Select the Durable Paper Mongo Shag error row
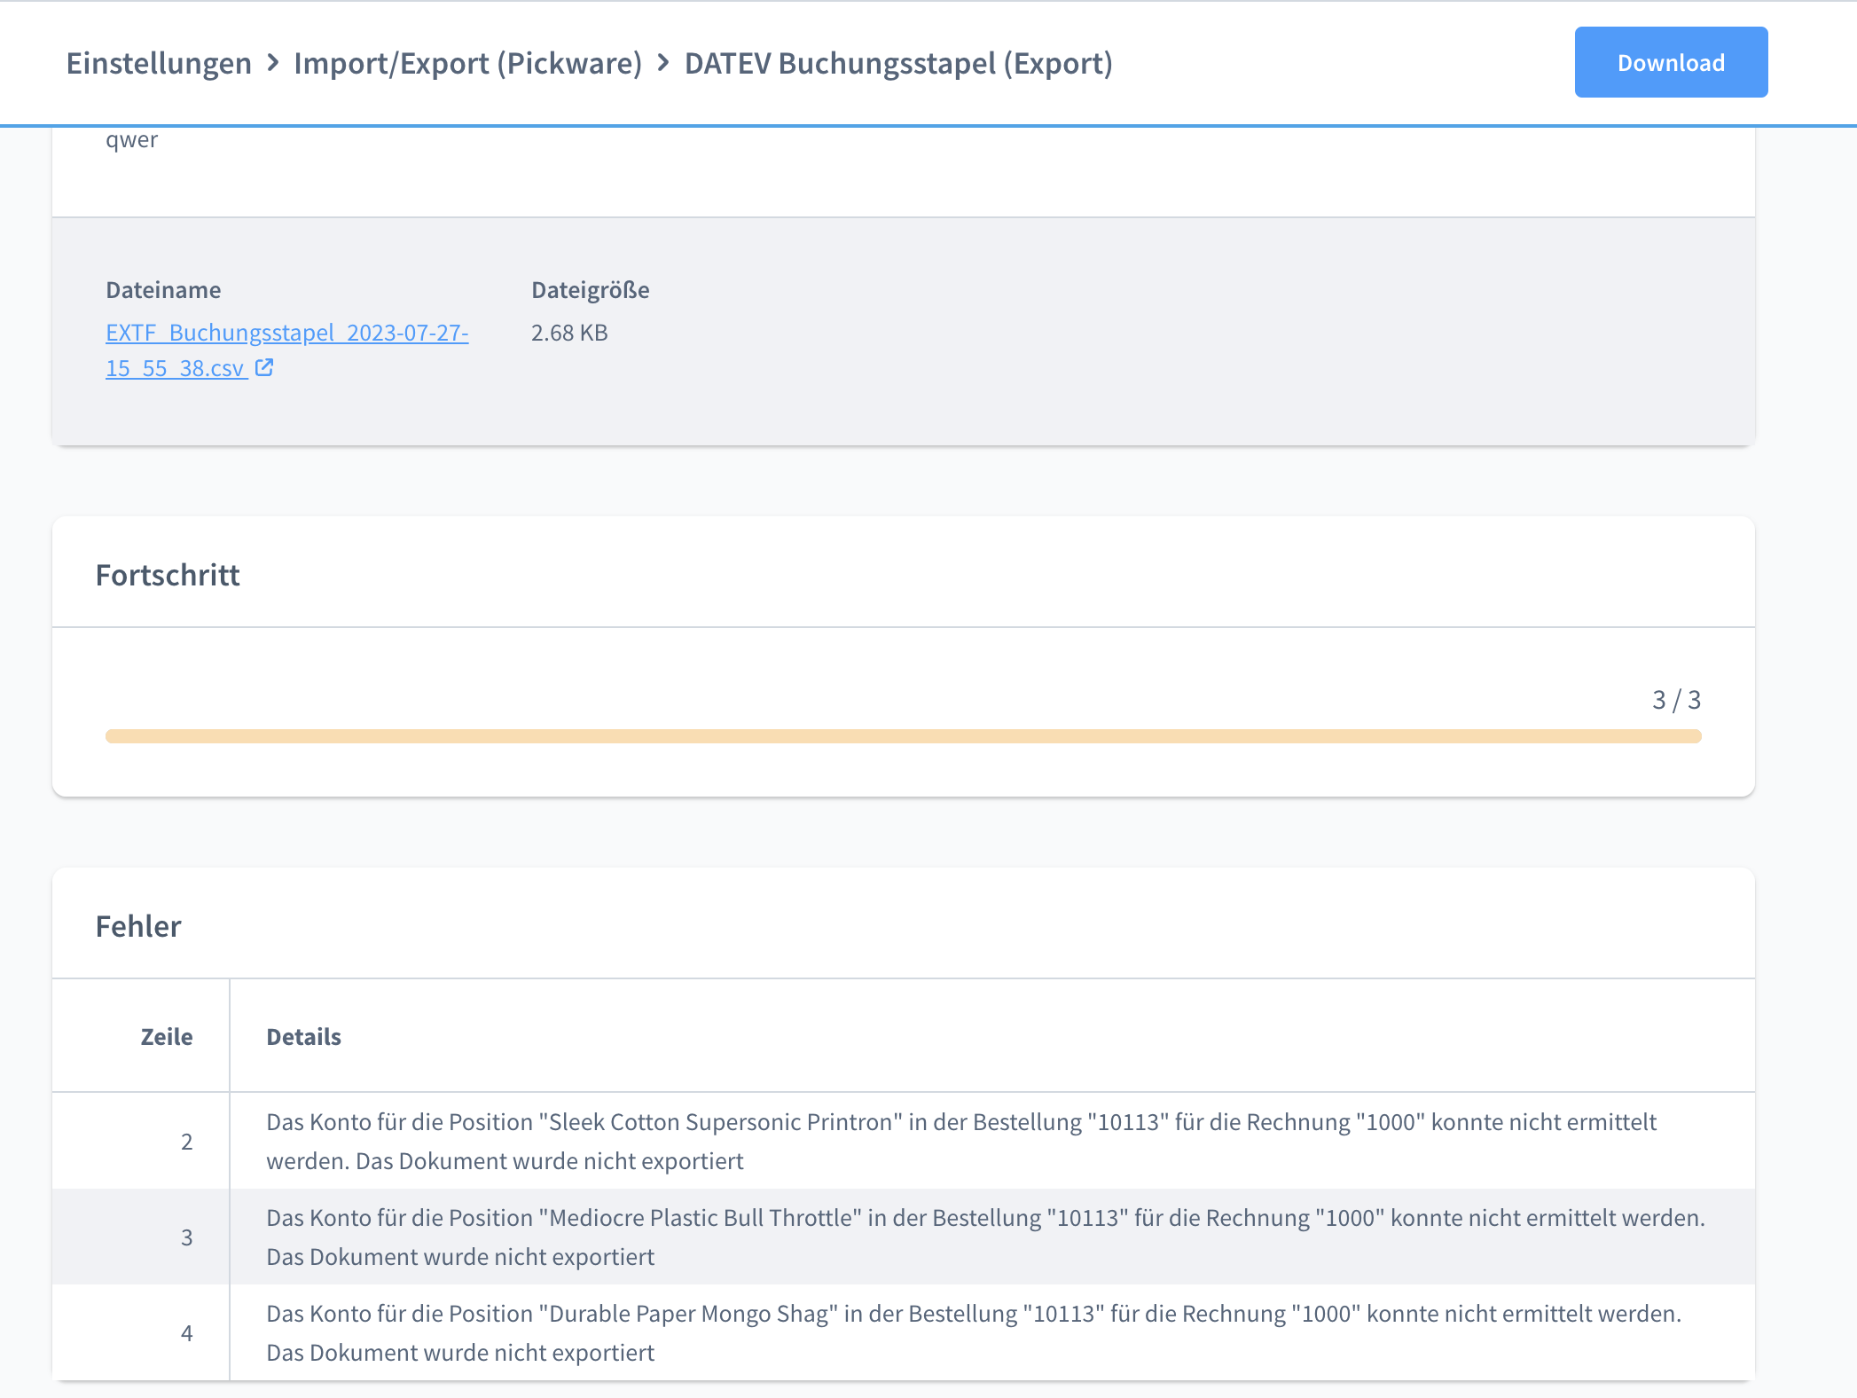This screenshot has width=1857, height=1398. click(973, 1333)
